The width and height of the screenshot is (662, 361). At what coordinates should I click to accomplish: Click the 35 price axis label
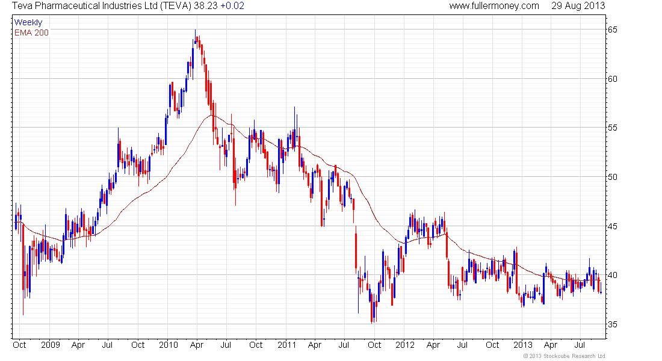[x=612, y=324]
